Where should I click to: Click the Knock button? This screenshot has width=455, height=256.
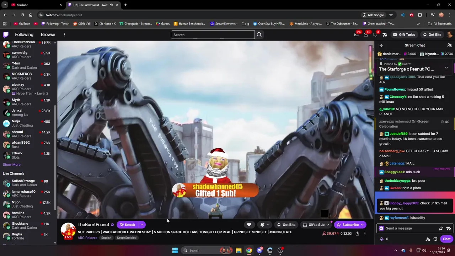click(127, 225)
